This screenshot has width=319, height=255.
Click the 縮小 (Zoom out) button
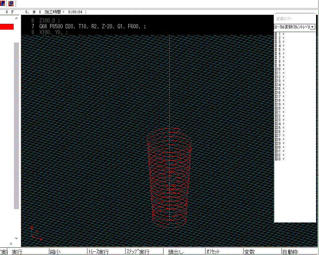point(68,252)
